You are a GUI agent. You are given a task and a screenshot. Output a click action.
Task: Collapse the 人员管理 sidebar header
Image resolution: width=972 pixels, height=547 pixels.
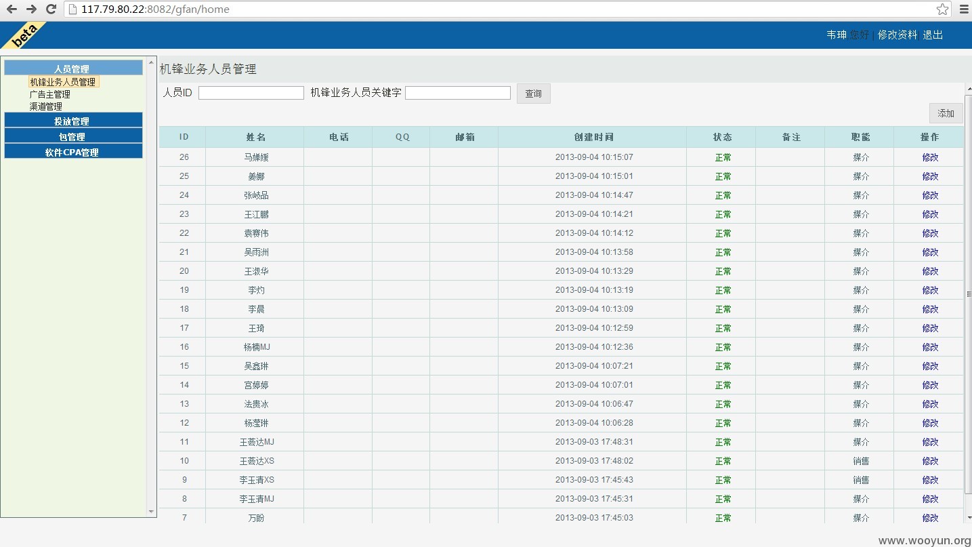[73, 68]
